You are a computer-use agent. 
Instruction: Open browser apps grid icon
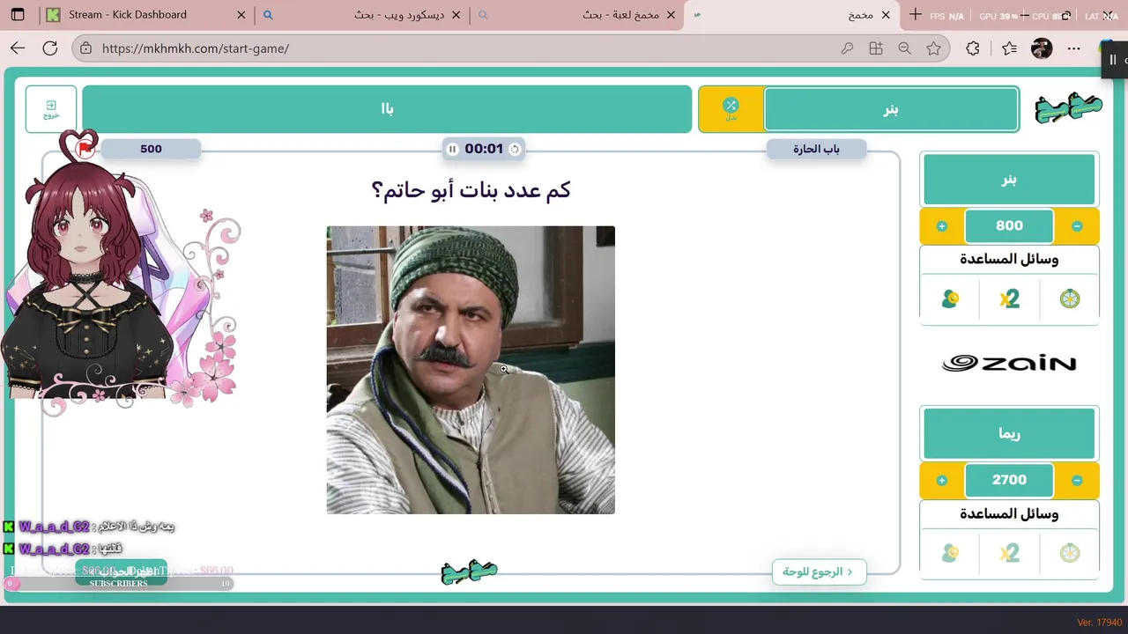tap(876, 48)
